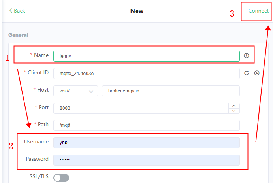Click the chevron arrow in the Host protocol selector
The width and height of the screenshot is (273, 183).
[92, 91]
